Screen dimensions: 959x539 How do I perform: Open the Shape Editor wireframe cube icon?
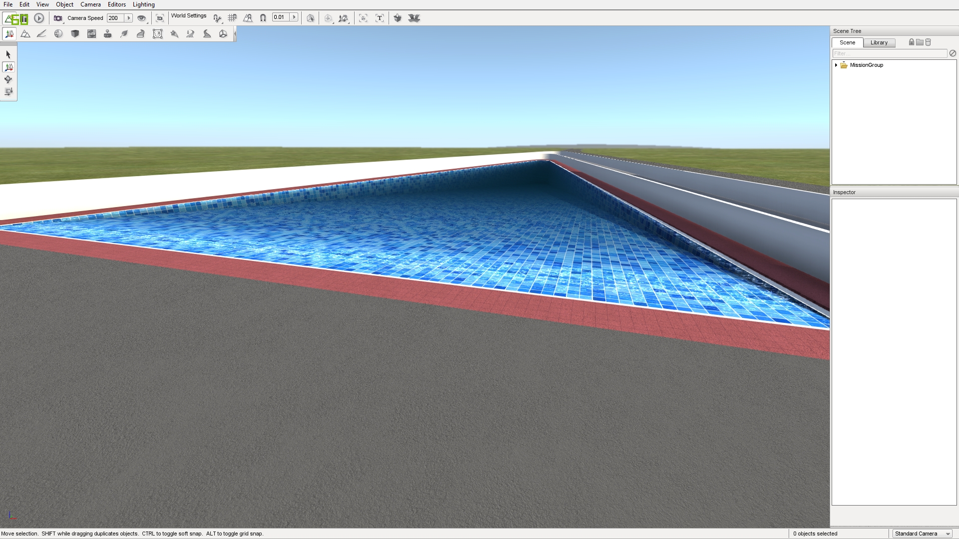click(x=223, y=34)
